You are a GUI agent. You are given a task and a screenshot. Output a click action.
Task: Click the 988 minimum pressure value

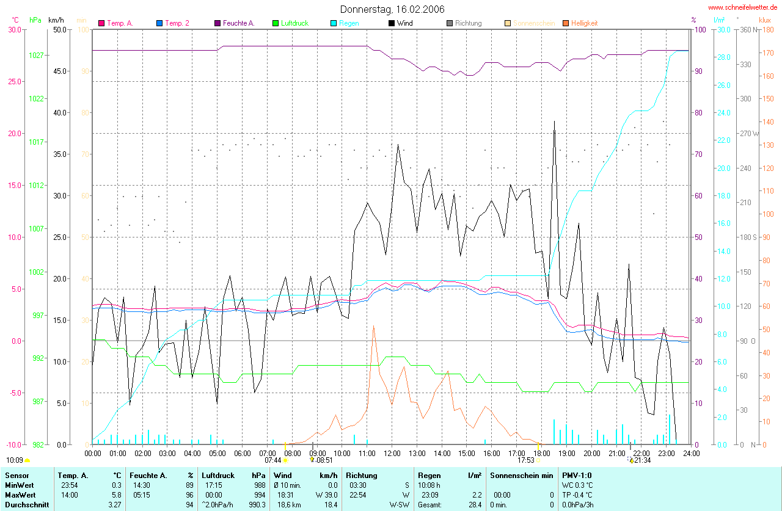260,485
